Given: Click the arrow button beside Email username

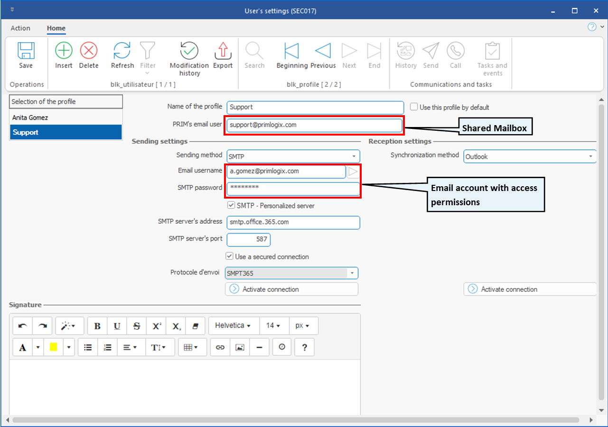Looking at the screenshot, I should [x=353, y=172].
